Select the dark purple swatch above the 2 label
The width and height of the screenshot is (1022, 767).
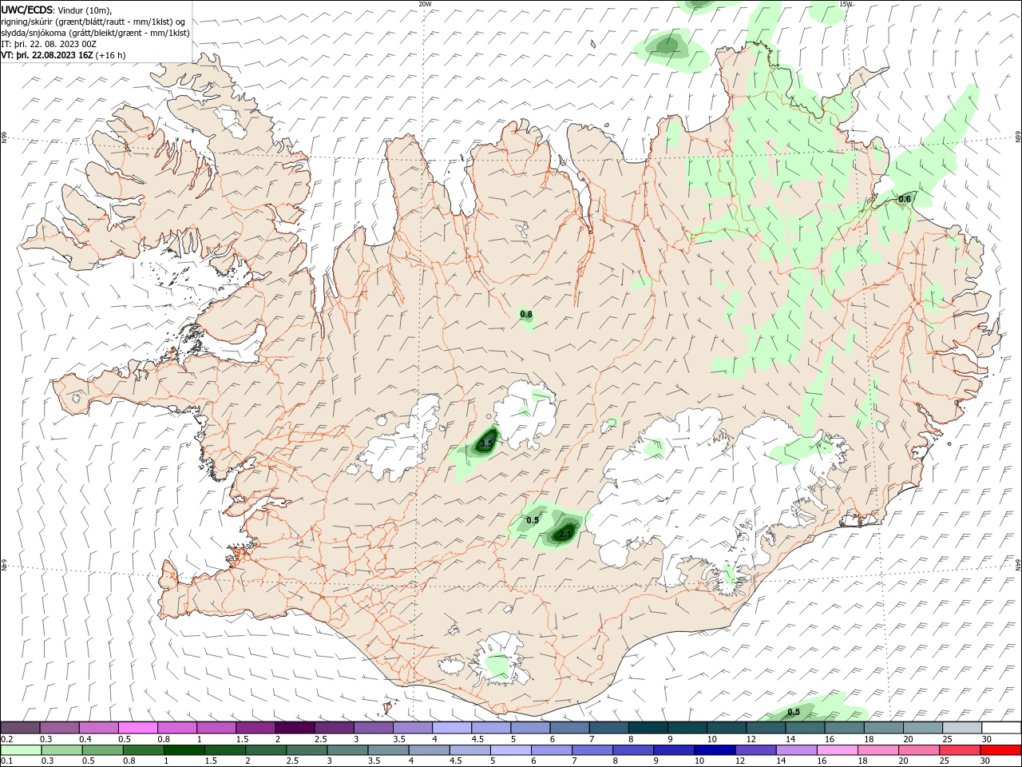[x=294, y=728]
